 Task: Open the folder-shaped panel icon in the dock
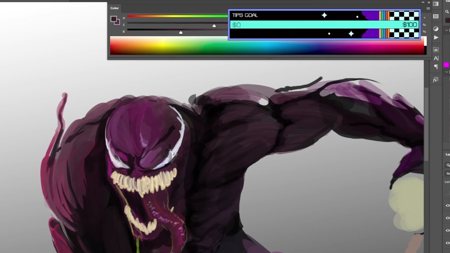[x=436, y=50]
